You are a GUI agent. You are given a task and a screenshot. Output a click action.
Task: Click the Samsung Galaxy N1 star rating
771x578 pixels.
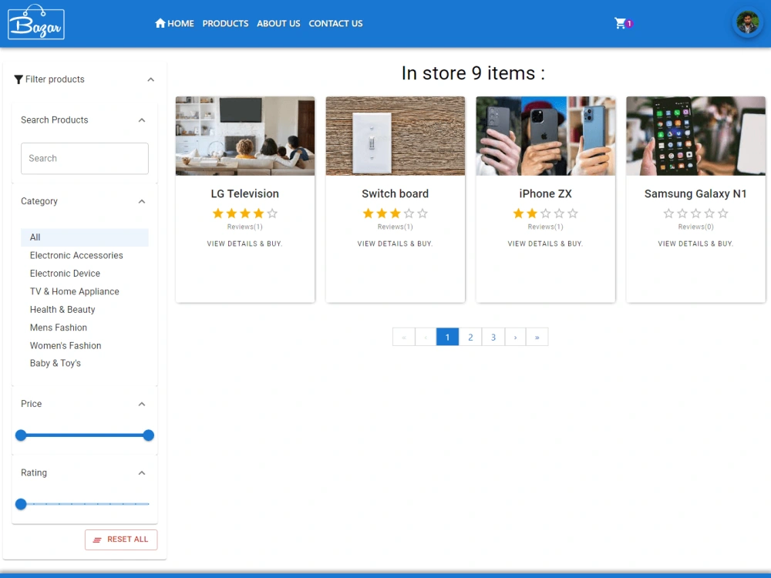pyautogui.click(x=695, y=213)
